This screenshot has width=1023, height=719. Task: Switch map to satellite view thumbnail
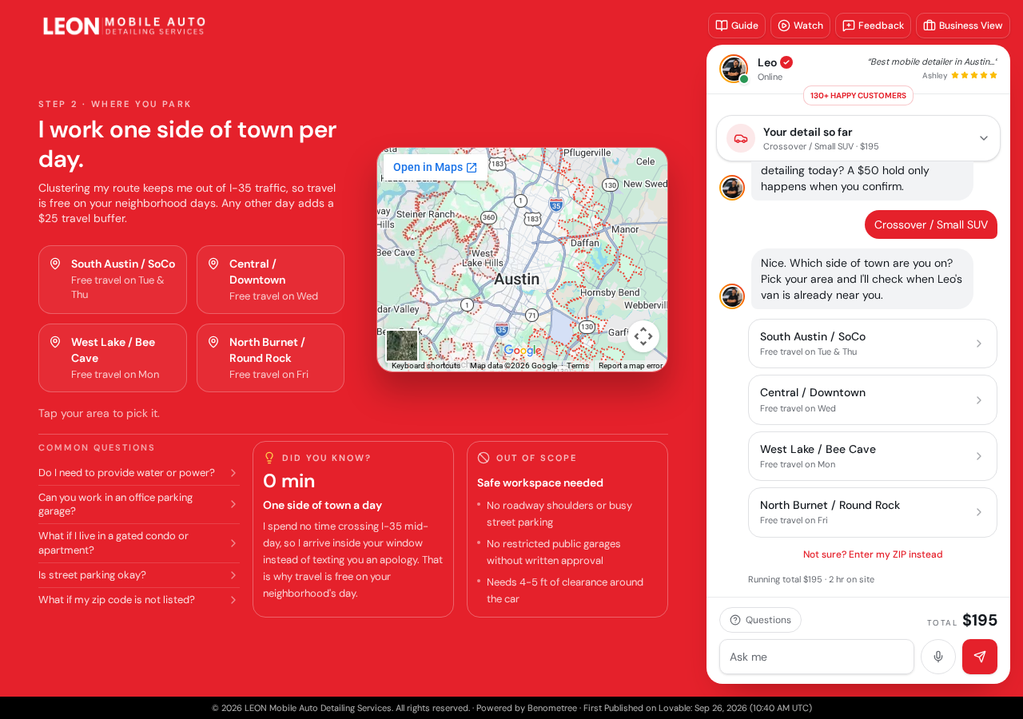(x=402, y=346)
